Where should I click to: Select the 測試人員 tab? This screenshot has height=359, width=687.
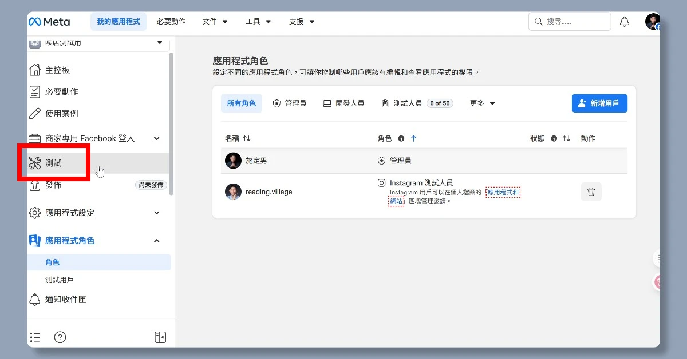point(417,103)
